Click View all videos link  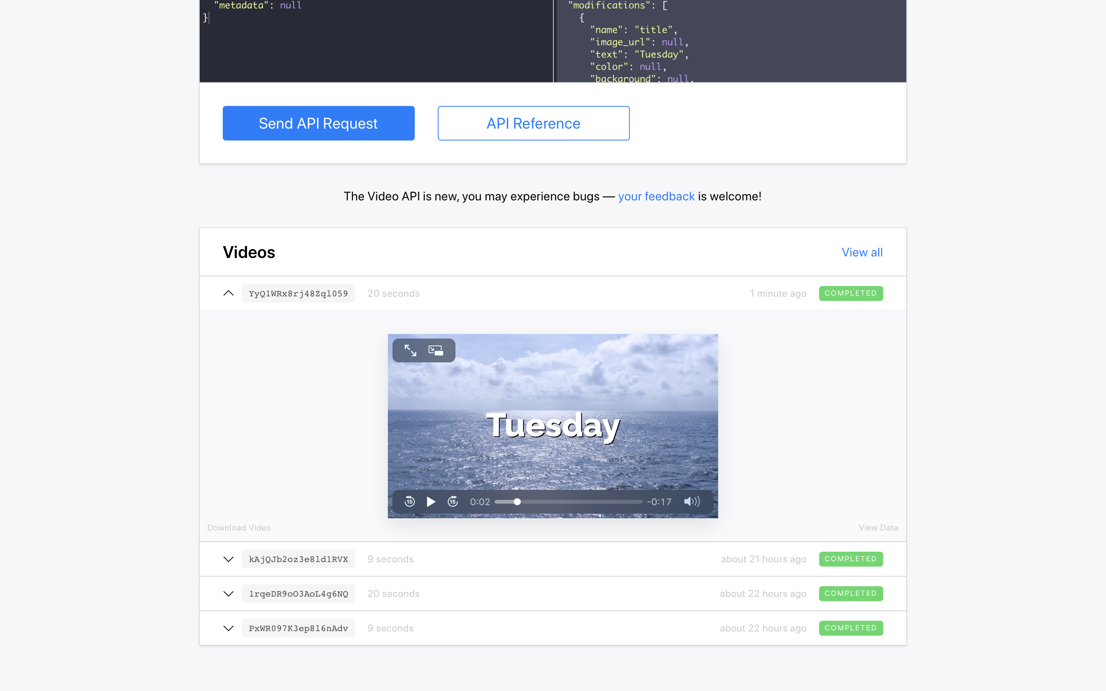coord(862,252)
